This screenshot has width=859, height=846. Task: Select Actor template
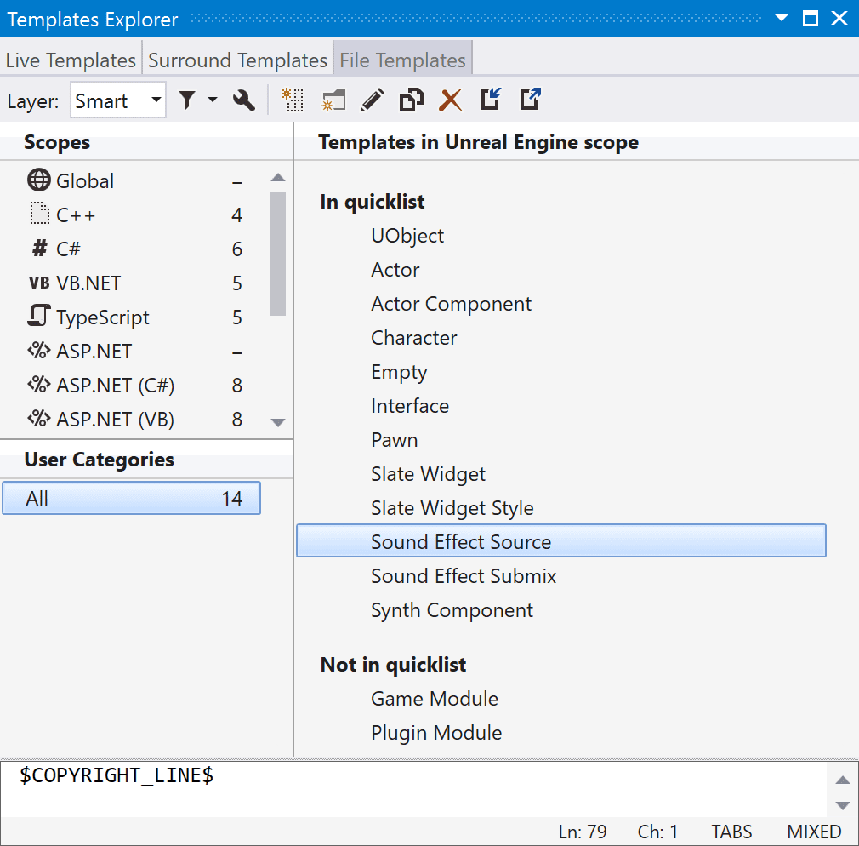tap(395, 270)
